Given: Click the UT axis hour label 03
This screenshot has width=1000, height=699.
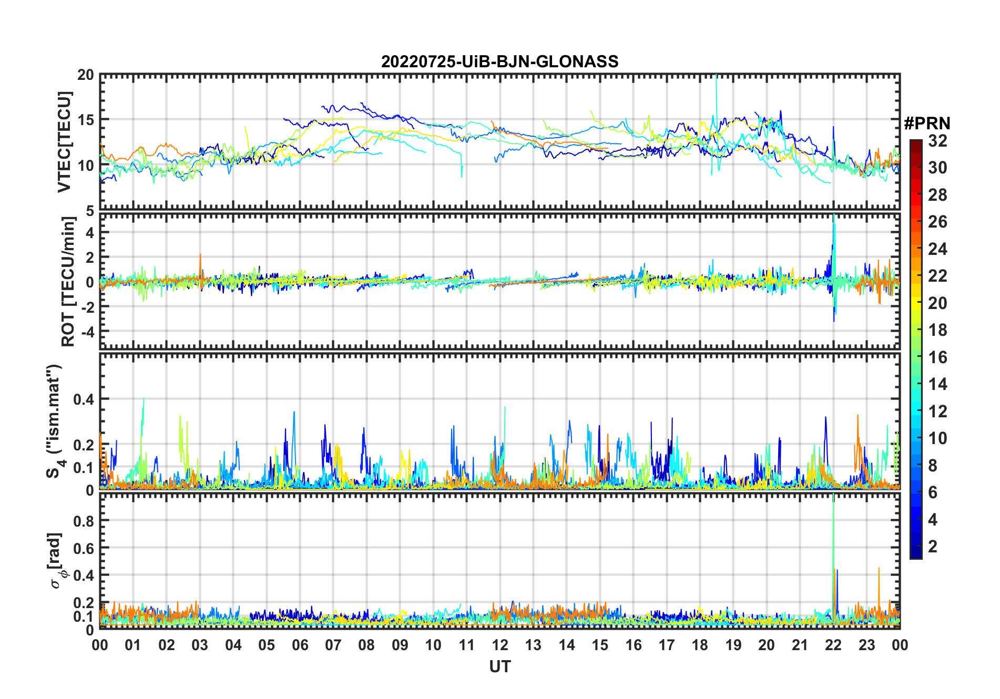Looking at the screenshot, I should tap(200, 645).
